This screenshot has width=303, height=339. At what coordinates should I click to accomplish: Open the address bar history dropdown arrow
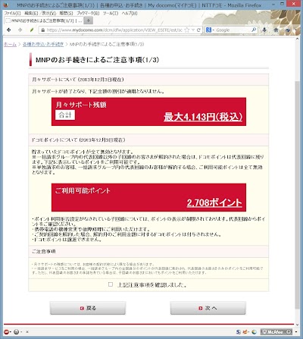[x=193, y=30]
